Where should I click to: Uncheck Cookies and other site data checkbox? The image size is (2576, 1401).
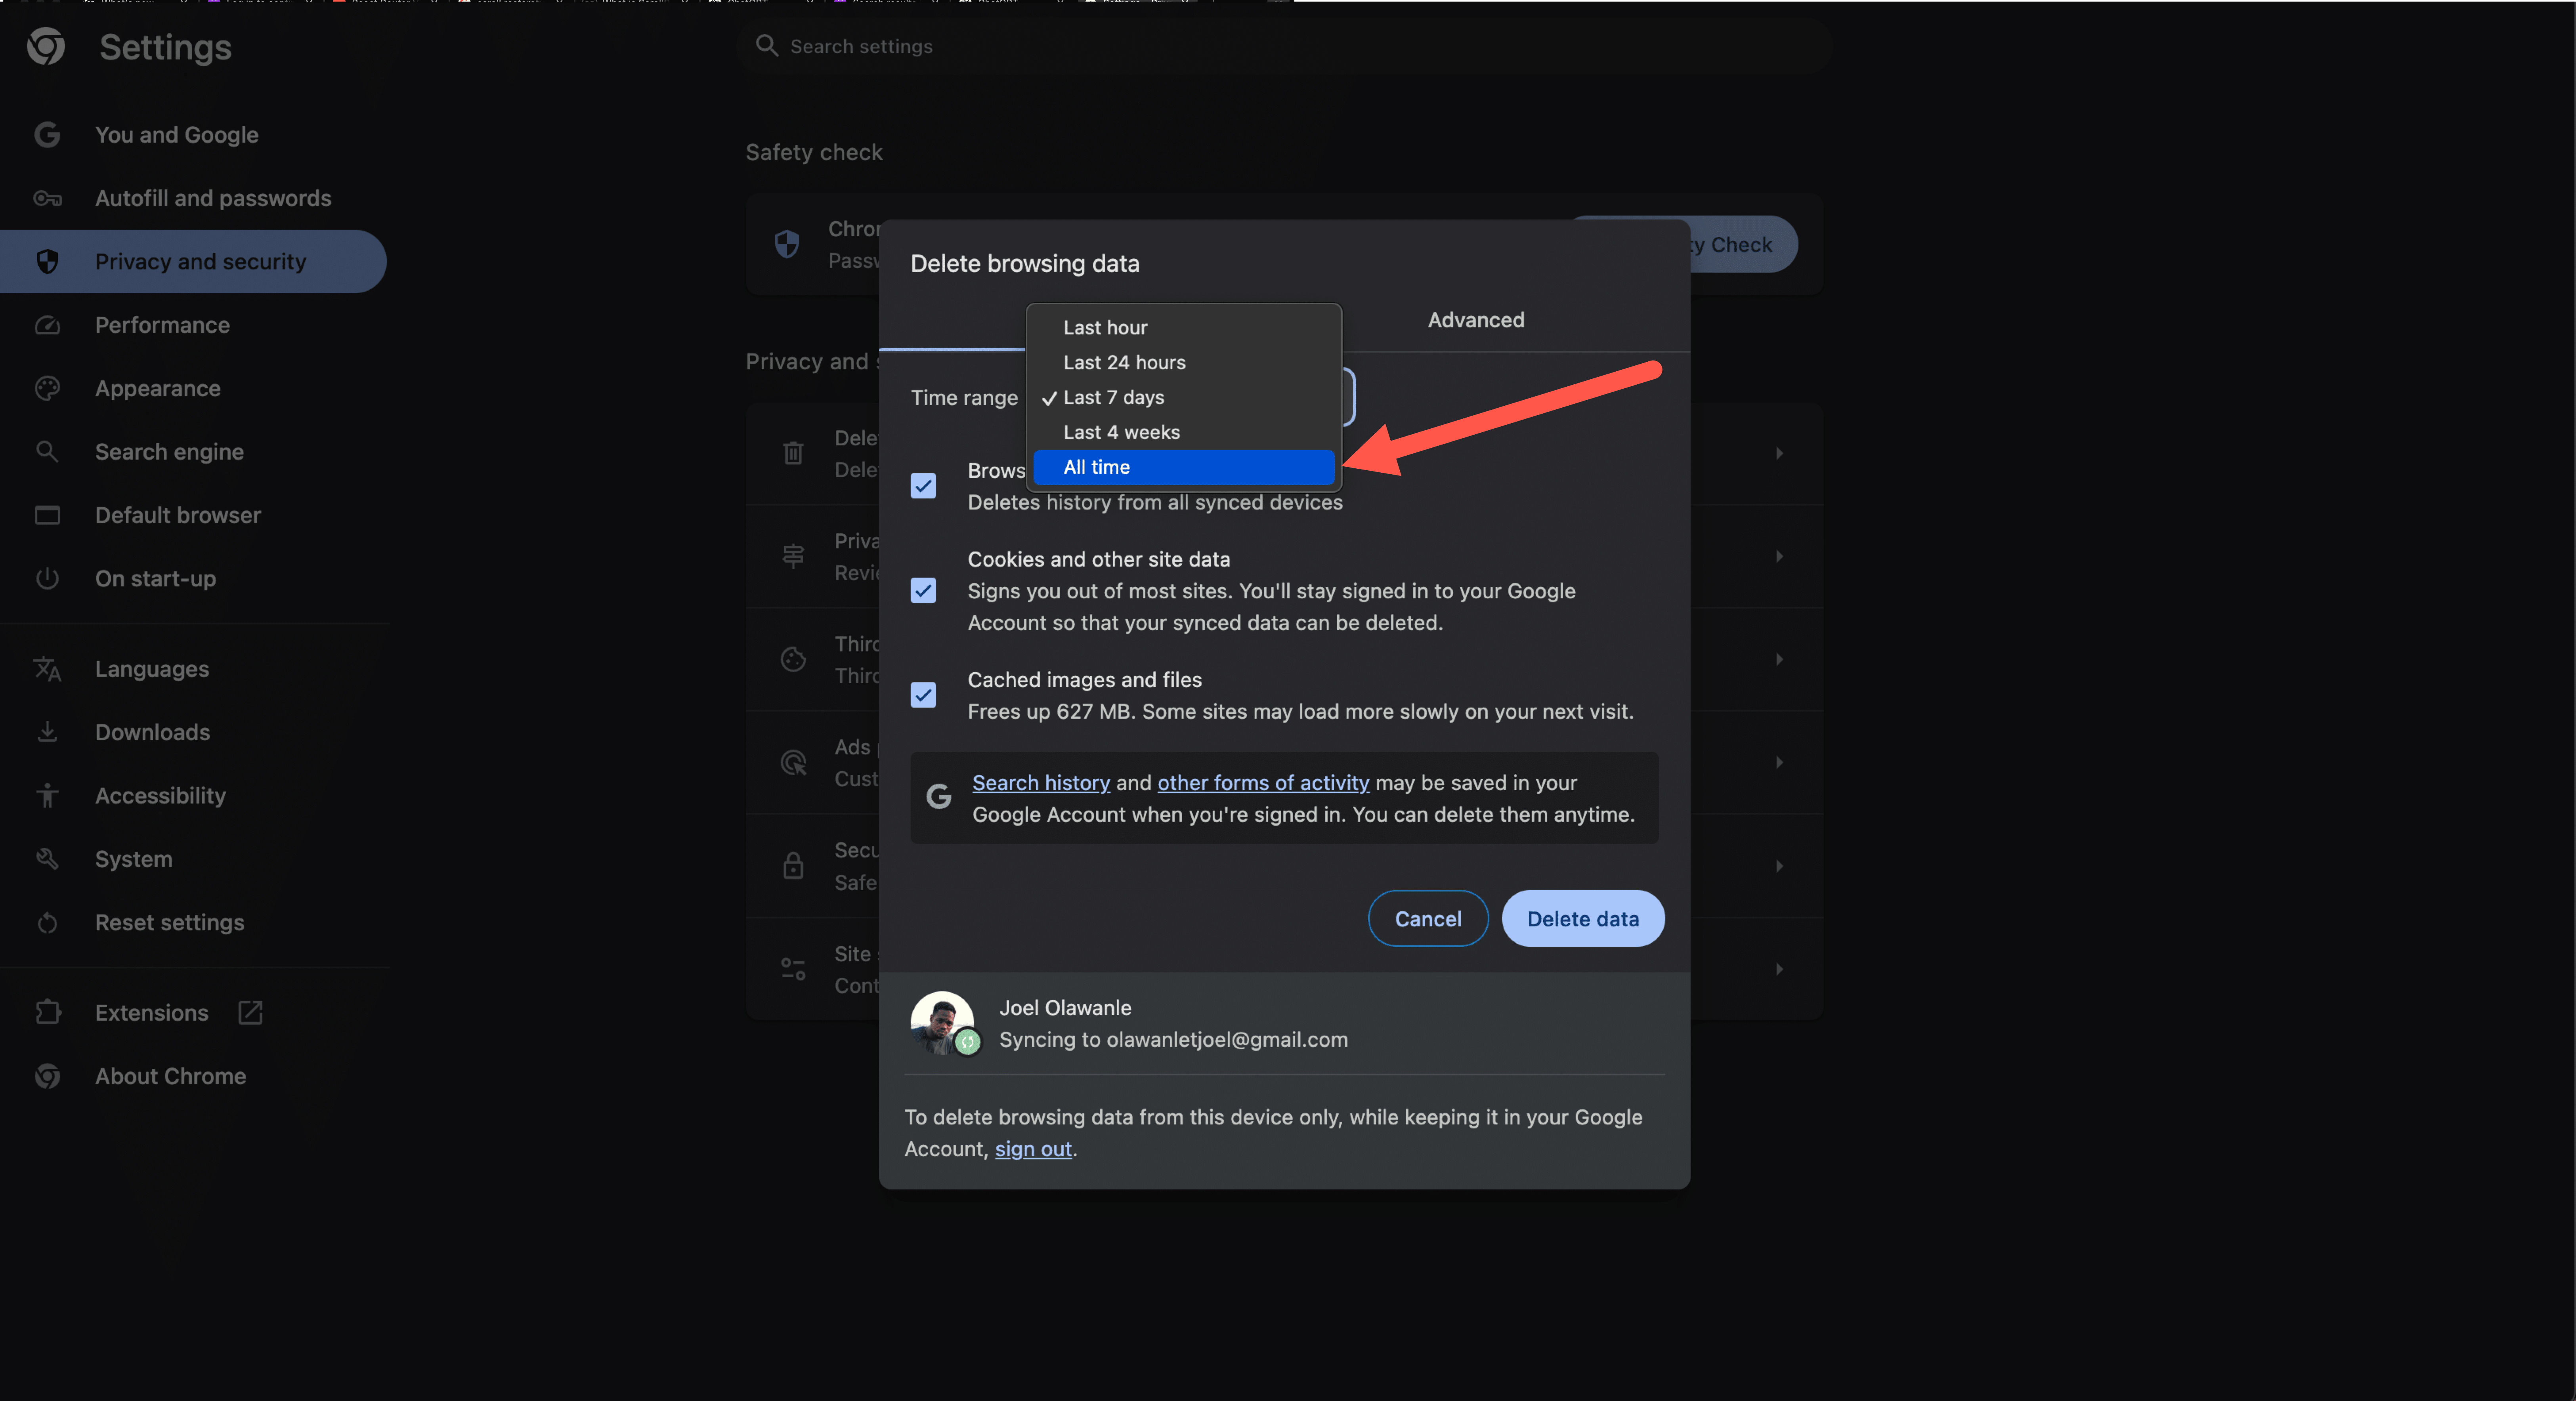click(923, 590)
